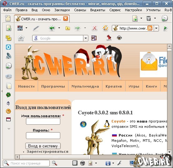Screen dimensions: 173x168
Task: Click the green ICQ flower sidebar icon
Action: 8,95
